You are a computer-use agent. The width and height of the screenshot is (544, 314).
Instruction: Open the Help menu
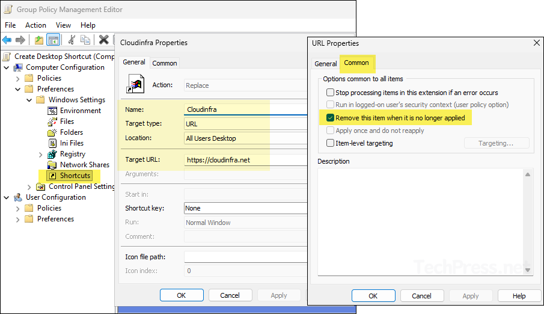pos(88,25)
